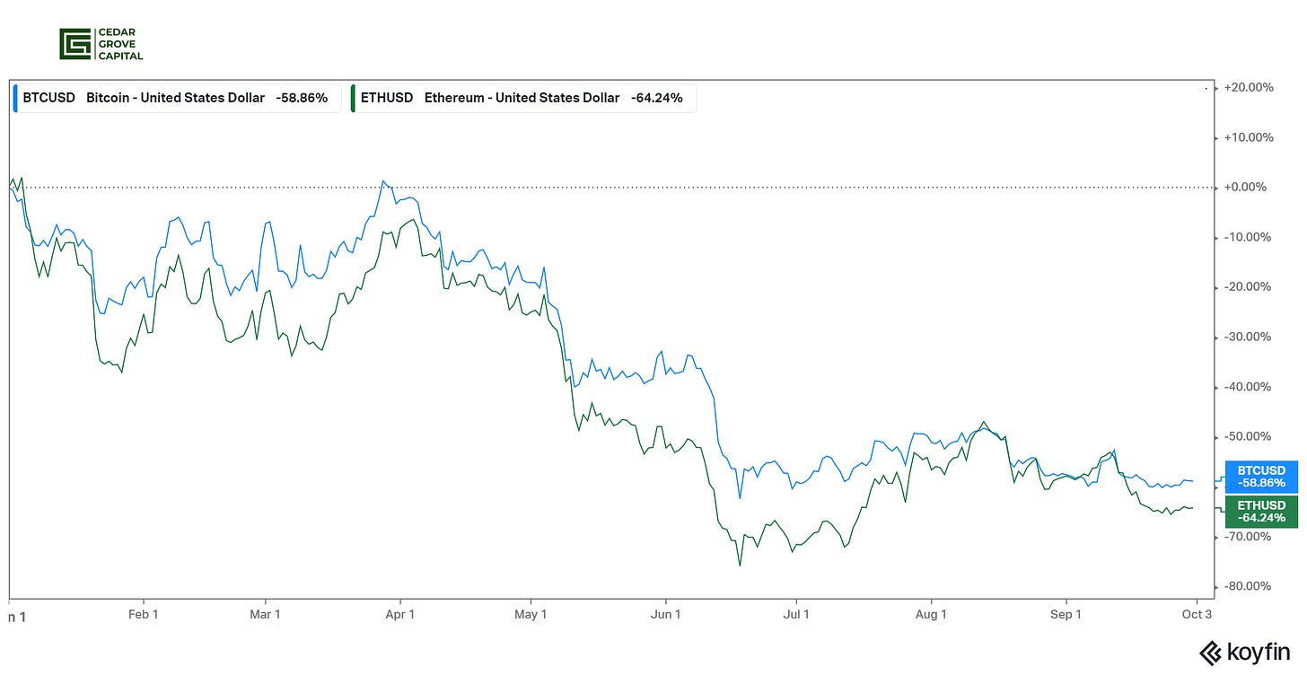The height and width of the screenshot is (675, 1307).
Task: Click the Aug 1 date label
Action: [x=931, y=615]
